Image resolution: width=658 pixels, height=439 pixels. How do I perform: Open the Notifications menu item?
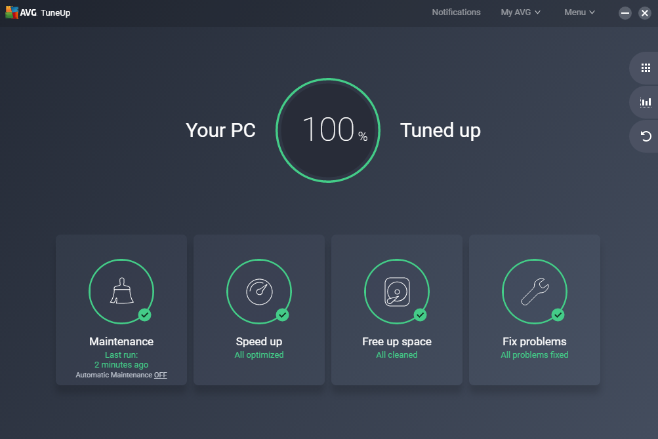click(455, 12)
